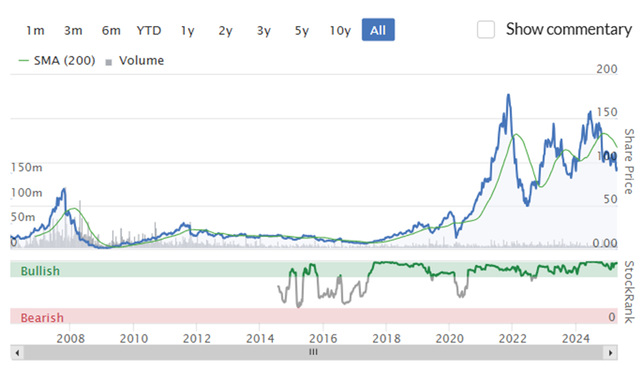Click the 2016 x-axis label
The width and height of the screenshot is (643, 367).
pos(323,339)
